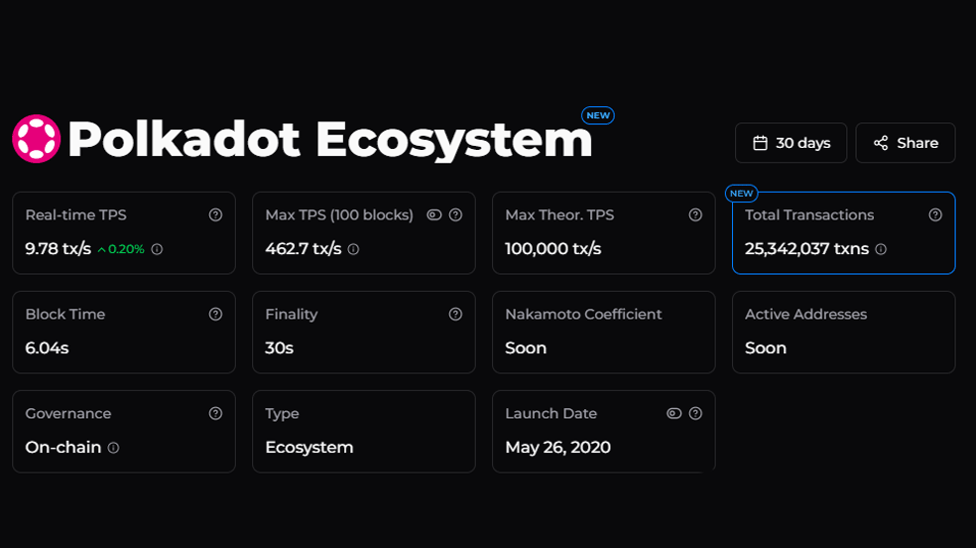976x548 pixels.
Task: Click the Polkadot Ecosystem title
Action: [x=330, y=140]
